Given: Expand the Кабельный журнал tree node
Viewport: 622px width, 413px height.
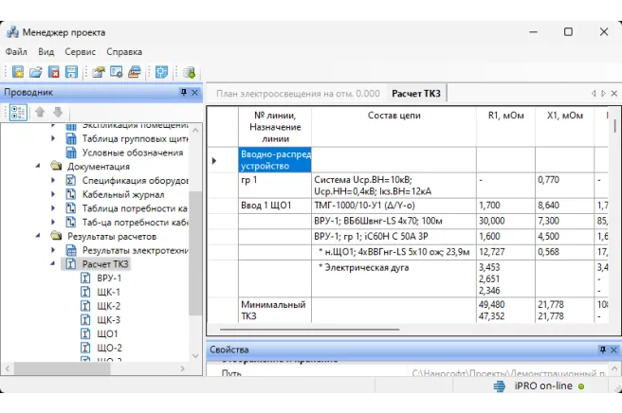Looking at the screenshot, I should point(54,194).
